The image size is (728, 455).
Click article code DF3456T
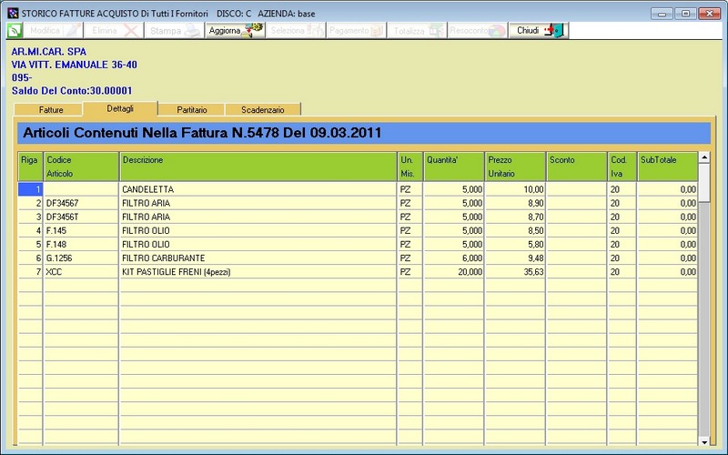(x=62, y=217)
